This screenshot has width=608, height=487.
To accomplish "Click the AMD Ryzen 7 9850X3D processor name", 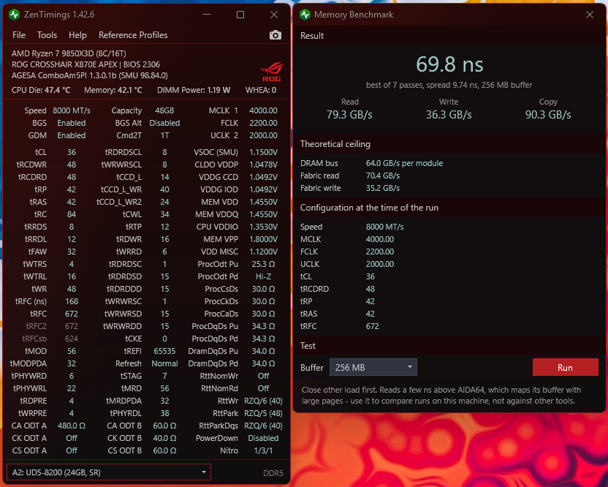I will pyautogui.click(x=69, y=53).
